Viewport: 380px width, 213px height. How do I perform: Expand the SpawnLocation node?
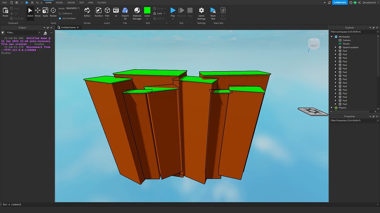[x=335, y=47]
